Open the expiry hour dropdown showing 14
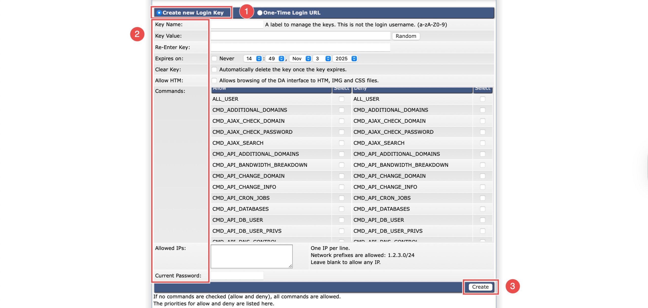 click(x=253, y=59)
